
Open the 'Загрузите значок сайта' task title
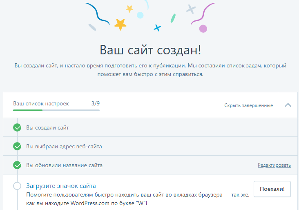click(61, 186)
